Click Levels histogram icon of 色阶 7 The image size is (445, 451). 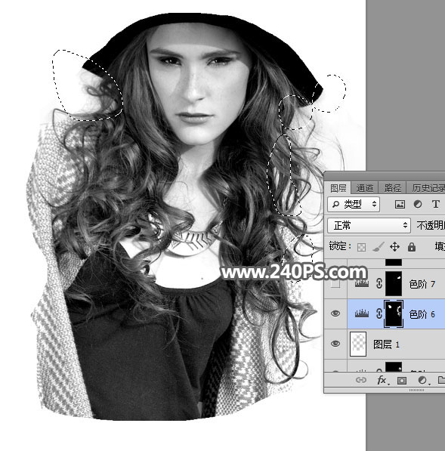click(362, 284)
